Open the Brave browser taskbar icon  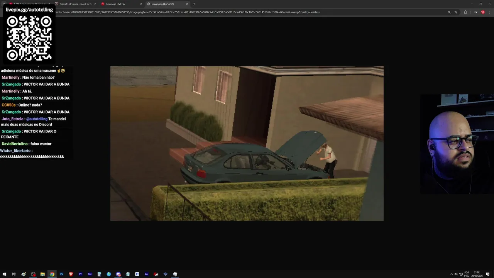[x=71, y=274]
